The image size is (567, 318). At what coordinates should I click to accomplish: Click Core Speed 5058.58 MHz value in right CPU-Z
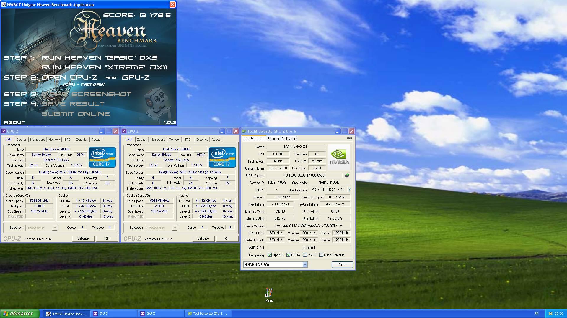159,201
